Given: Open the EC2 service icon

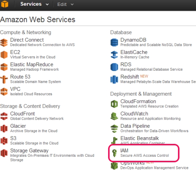Looking at the screenshot, I should [x=4, y=55].
